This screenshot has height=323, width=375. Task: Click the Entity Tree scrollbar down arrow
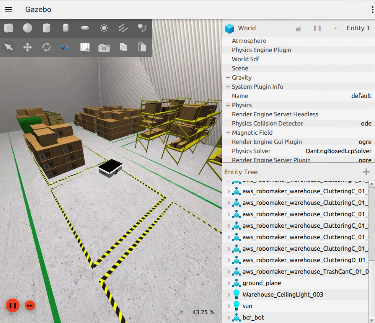(372, 320)
